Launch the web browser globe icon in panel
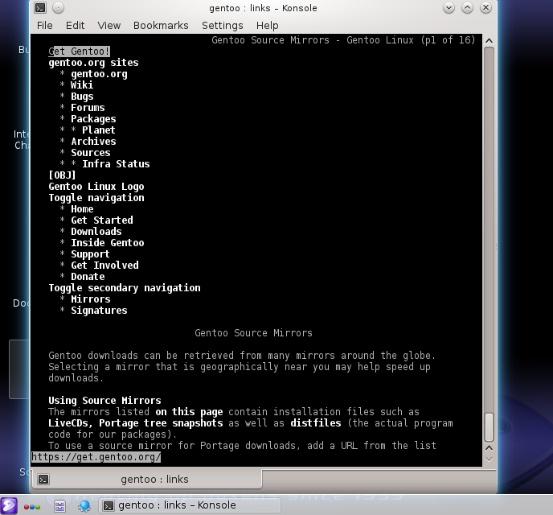 (84, 506)
